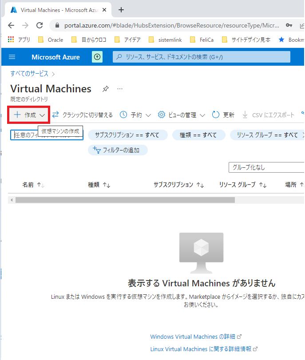Click the empty-state virtual machine monitor image

click(x=201, y=253)
